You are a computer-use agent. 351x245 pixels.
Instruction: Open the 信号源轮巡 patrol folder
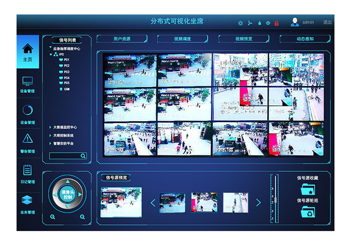[308, 212]
